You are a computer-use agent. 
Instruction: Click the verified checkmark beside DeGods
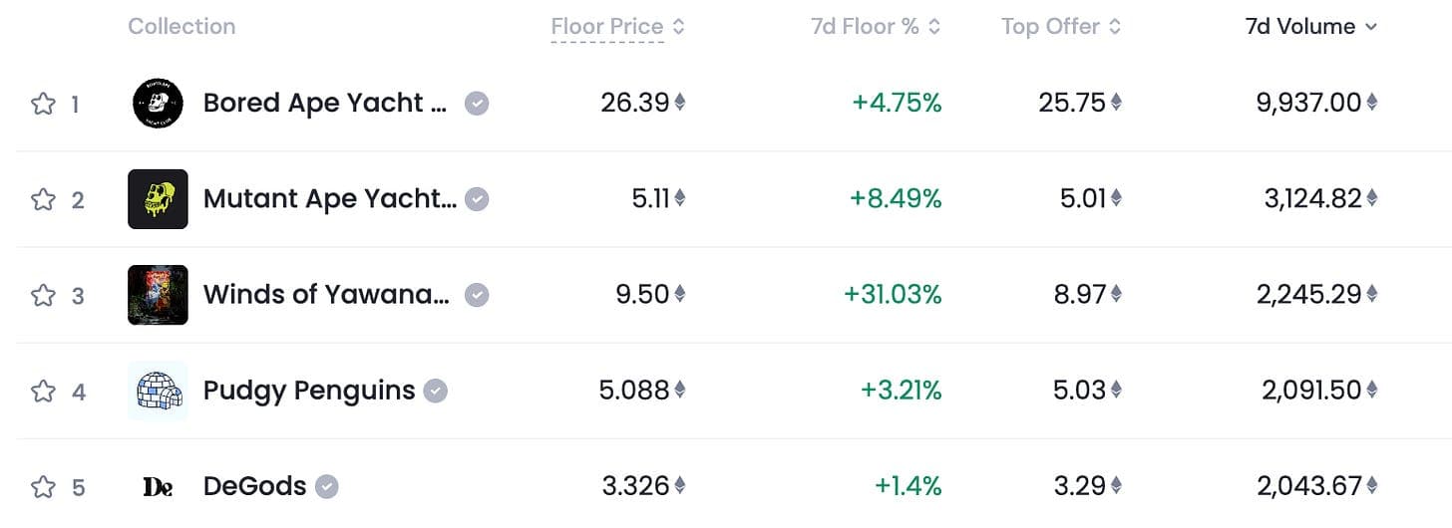coord(327,486)
